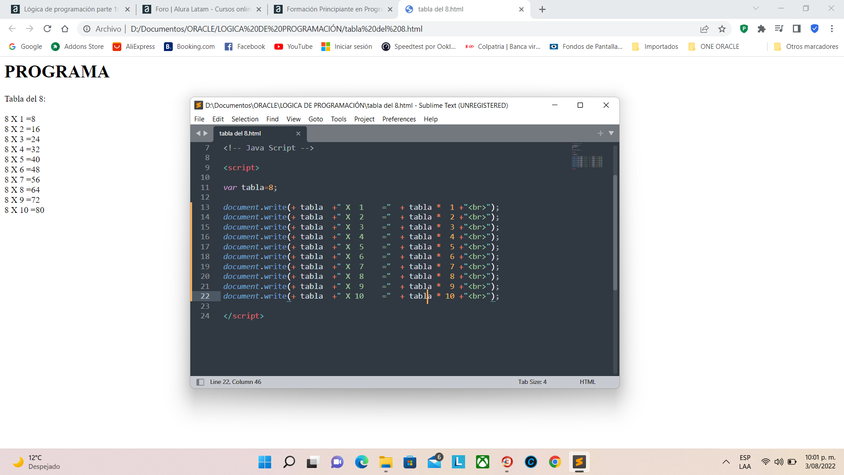Open the Preferences menu

click(399, 119)
